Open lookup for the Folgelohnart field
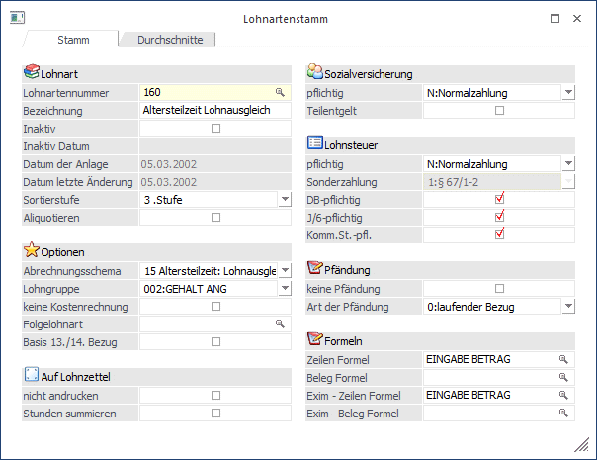 [x=280, y=323]
